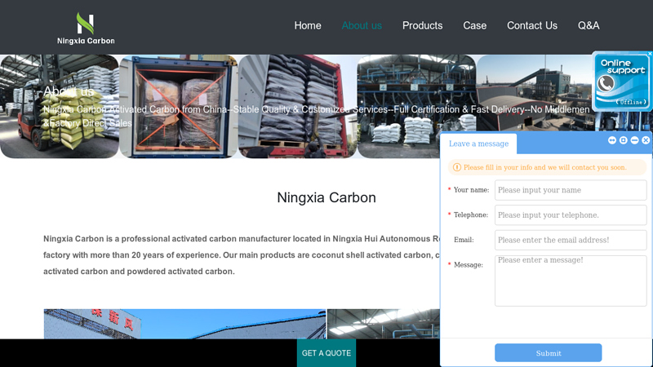Screen dimensions: 653x367
Task: Click the Ningxia Carbon logo
Action: click(x=86, y=29)
